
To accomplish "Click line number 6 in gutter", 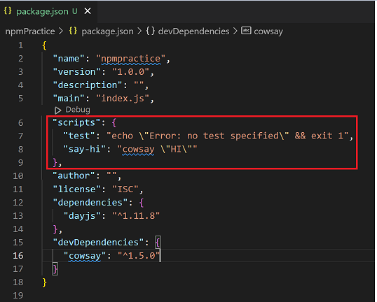I will (21, 123).
